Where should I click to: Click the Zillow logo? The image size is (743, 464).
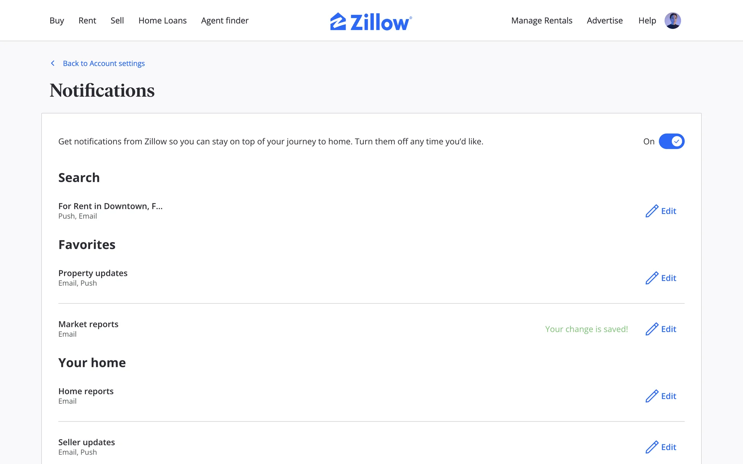pyautogui.click(x=371, y=21)
